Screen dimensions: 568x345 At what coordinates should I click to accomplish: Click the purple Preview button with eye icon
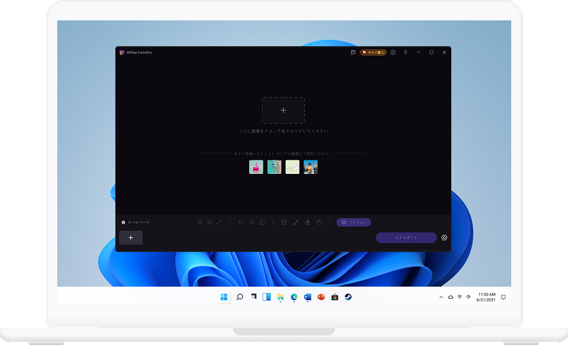click(354, 223)
